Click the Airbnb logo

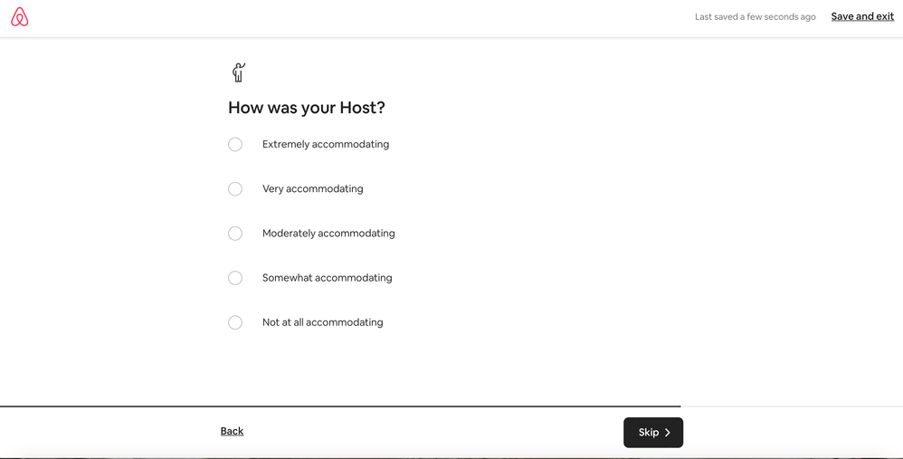pyautogui.click(x=20, y=17)
